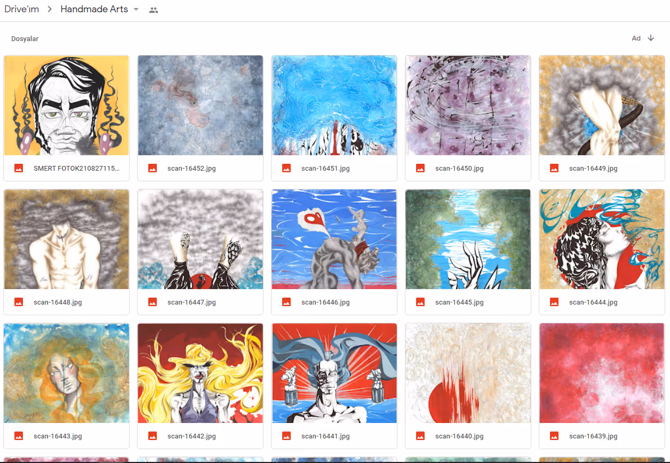Click the Ad sort field label
Screen dimensions: 670x463
(636, 38)
